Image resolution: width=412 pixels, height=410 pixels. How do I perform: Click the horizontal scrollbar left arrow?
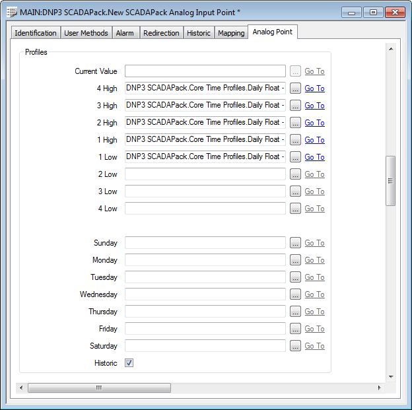pyautogui.click(x=21, y=388)
